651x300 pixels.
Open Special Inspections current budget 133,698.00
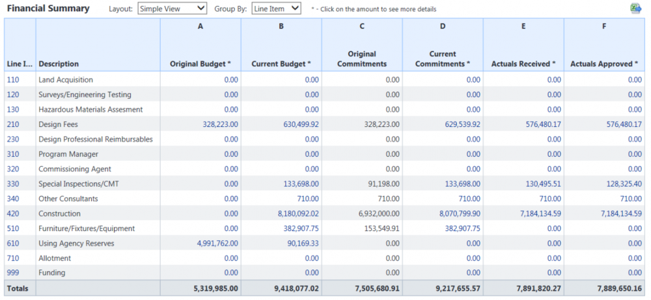tap(301, 184)
